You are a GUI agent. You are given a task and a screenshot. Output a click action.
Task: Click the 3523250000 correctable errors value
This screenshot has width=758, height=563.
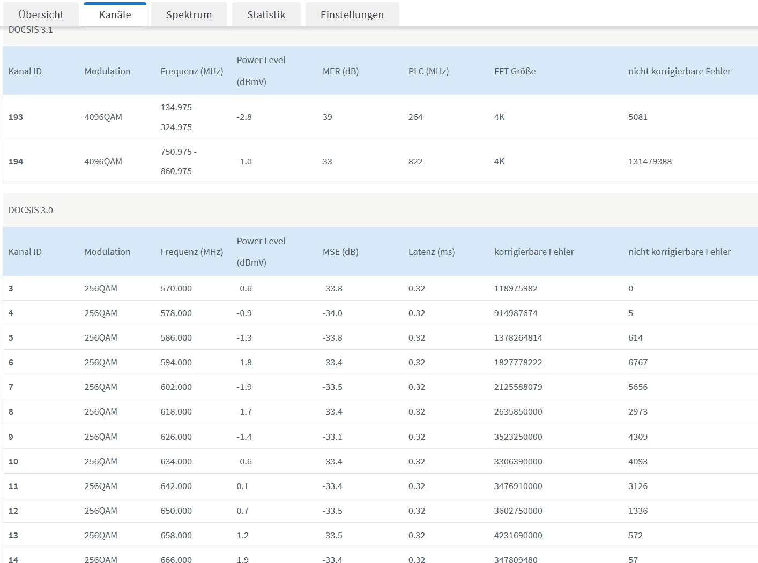(x=518, y=437)
